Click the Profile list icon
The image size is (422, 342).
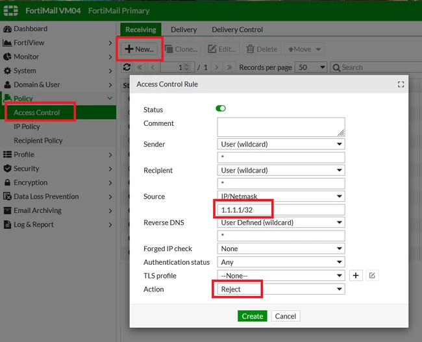(7, 154)
